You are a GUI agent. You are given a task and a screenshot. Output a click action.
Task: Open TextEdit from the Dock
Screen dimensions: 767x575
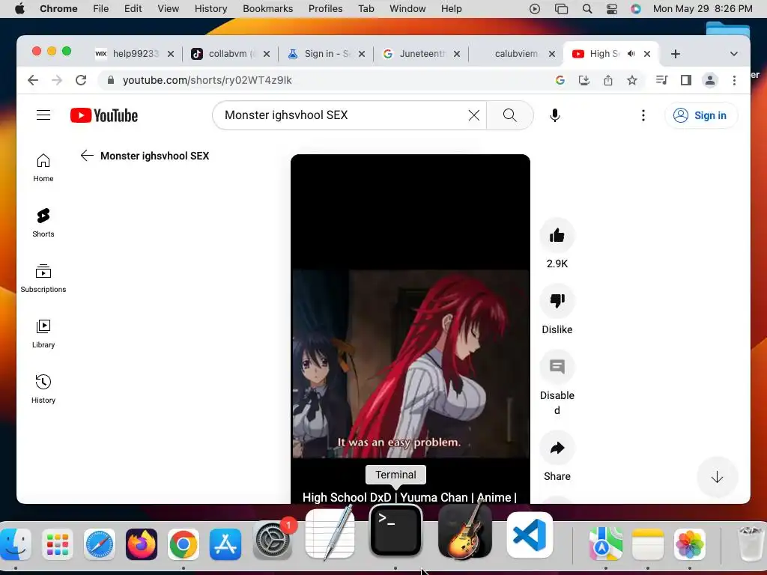coord(330,534)
